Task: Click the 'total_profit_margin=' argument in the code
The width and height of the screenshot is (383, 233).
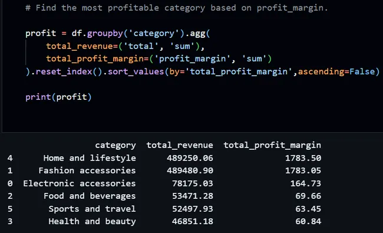Action: [97, 59]
